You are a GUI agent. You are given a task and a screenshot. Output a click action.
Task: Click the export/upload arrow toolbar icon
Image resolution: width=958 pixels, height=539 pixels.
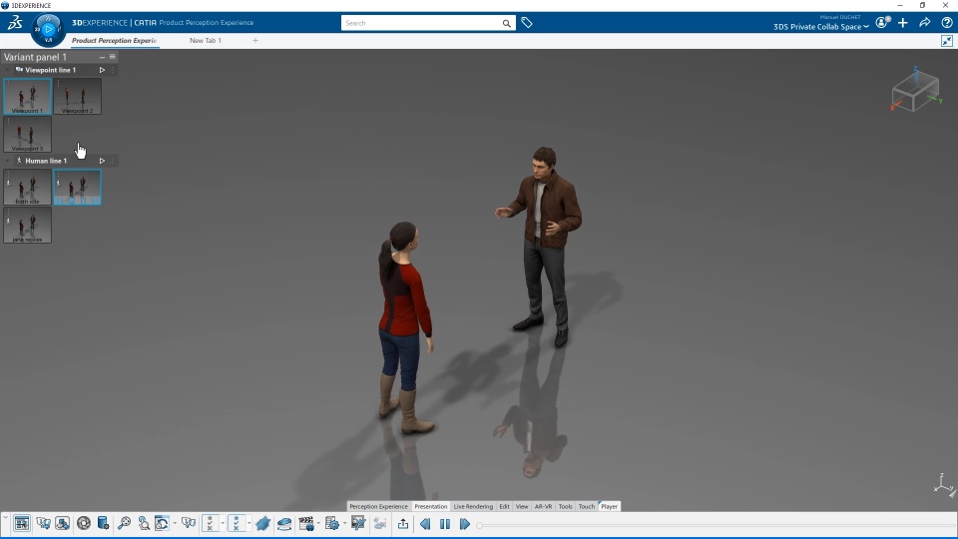[x=403, y=523]
